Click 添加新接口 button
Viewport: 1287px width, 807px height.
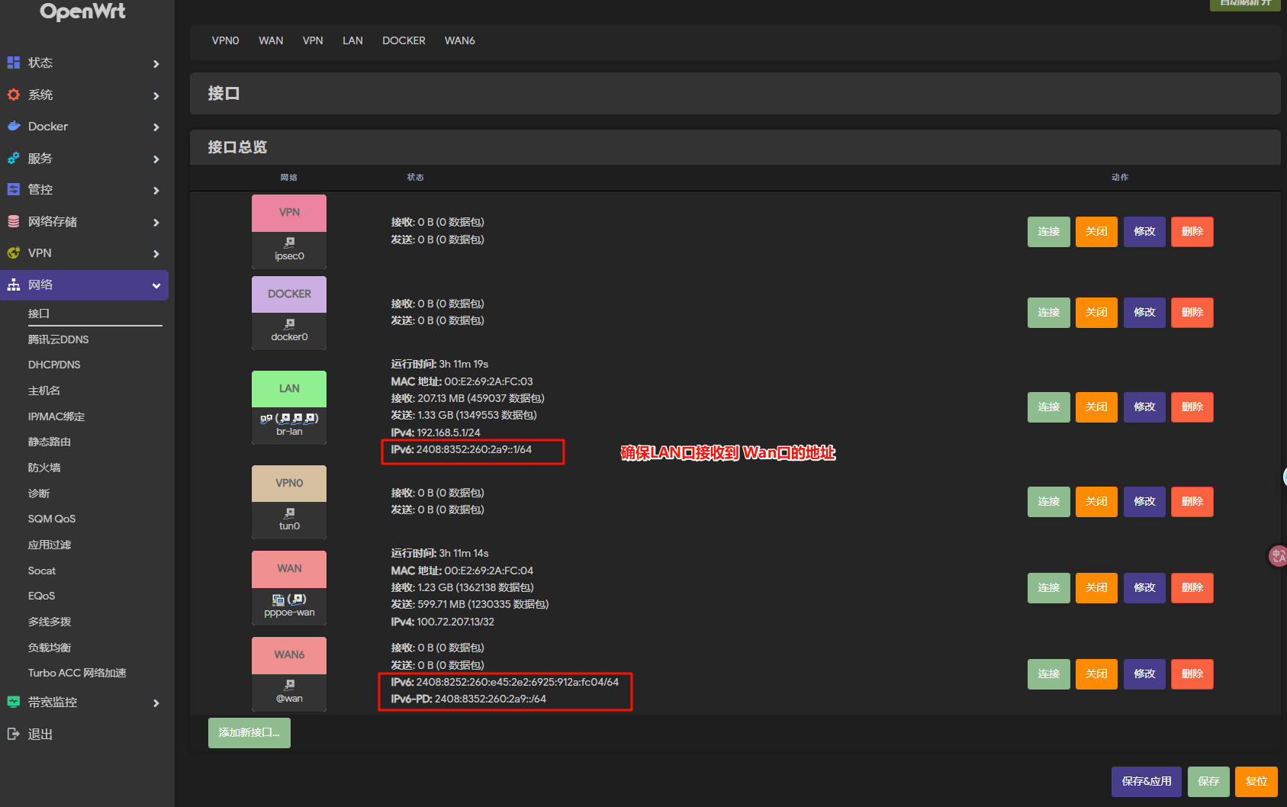[x=249, y=732]
